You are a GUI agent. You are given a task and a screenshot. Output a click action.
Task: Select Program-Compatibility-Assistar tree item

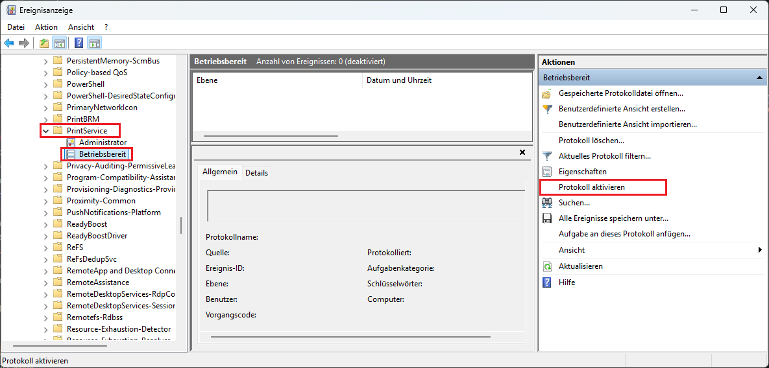pyautogui.click(x=121, y=178)
